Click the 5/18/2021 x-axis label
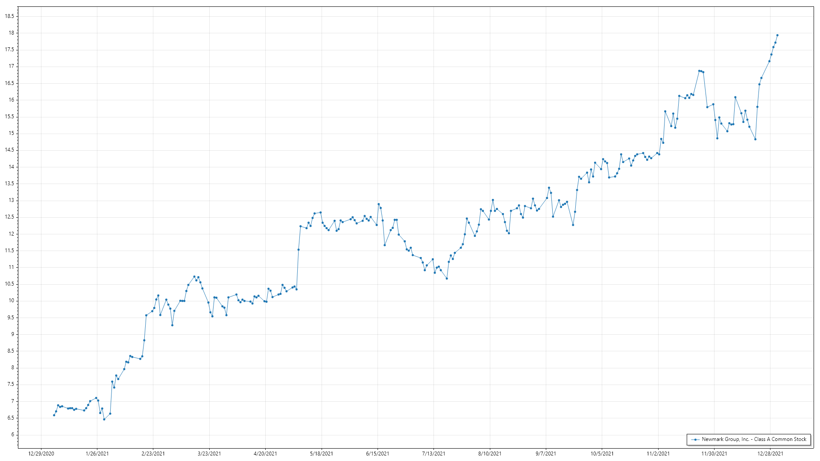Viewport: 820px width, 461px height. pyautogui.click(x=322, y=454)
